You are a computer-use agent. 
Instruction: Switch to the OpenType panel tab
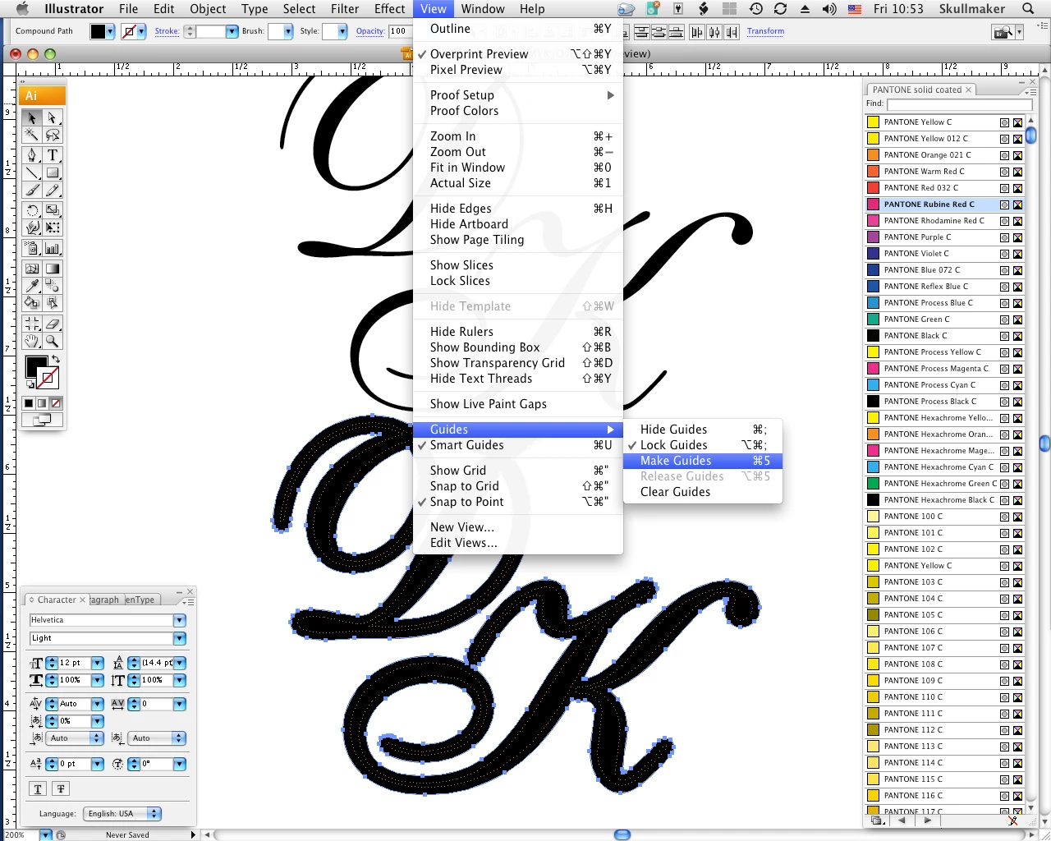point(140,600)
